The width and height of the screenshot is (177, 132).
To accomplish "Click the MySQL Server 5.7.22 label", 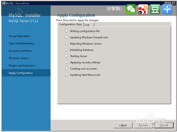I will [23, 21].
